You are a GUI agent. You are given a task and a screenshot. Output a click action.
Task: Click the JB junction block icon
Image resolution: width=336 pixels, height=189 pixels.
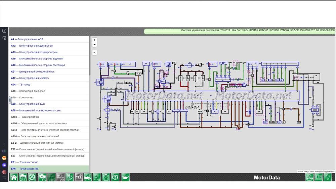point(97,178)
